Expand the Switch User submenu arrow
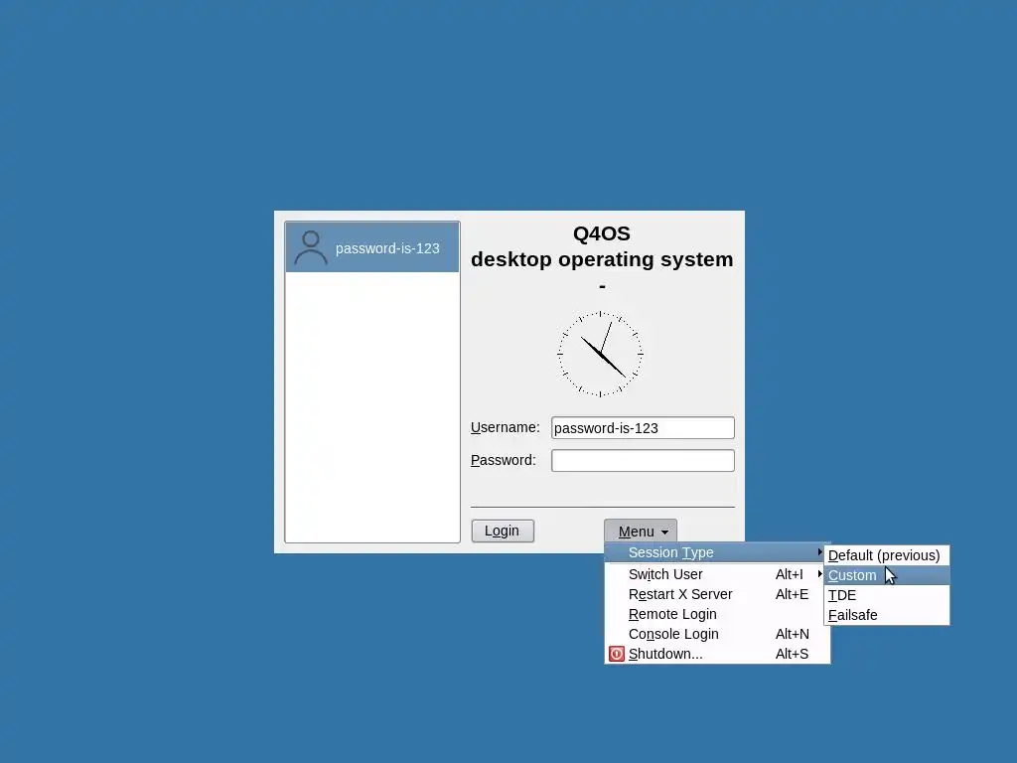This screenshot has width=1017, height=763. [x=819, y=574]
